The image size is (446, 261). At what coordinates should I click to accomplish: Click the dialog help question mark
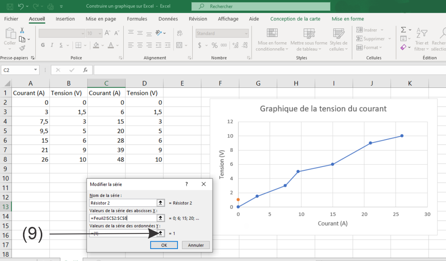(186, 184)
